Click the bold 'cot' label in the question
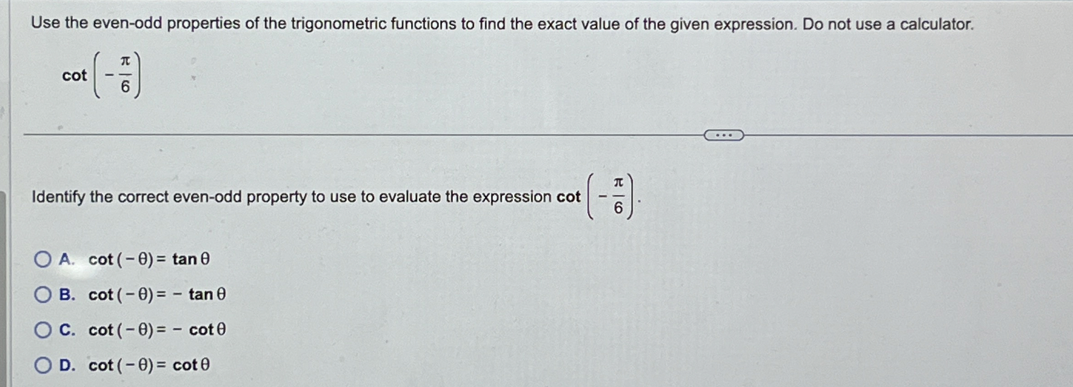The height and width of the screenshot is (387, 1073). click(x=74, y=76)
